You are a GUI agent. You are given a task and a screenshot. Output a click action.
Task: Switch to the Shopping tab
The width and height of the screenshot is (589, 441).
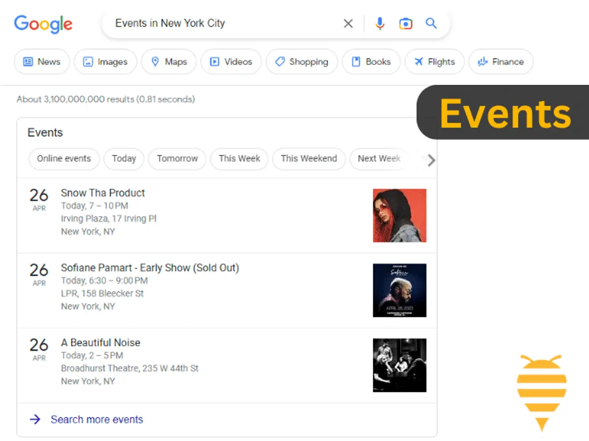click(301, 62)
